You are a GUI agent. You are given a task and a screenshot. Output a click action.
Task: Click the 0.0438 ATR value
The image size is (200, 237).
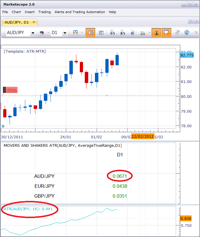point(120,186)
